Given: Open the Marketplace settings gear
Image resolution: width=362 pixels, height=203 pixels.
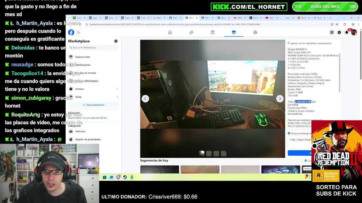Looking at the screenshot, I should [x=116, y=41].
